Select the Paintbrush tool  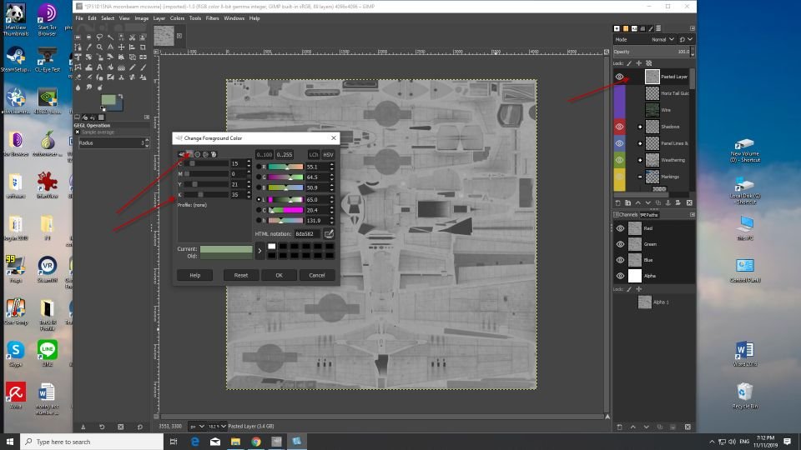[x=143, y=67]
